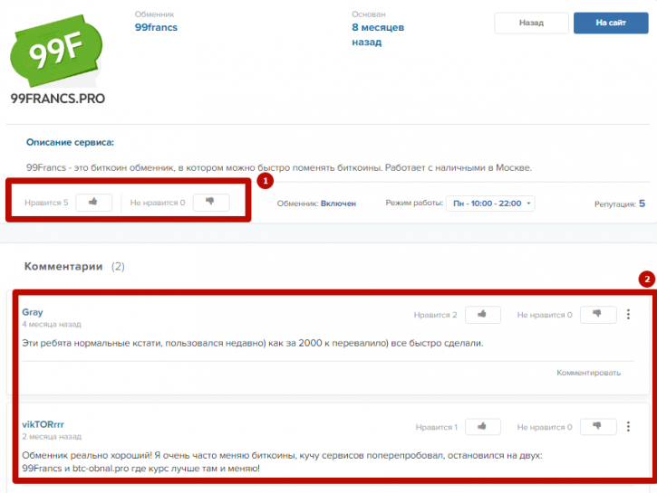Viewport: 657px width, 493px height.
Task: Open the more options menu on Gray's comment
Action: (x=628, y=315)
